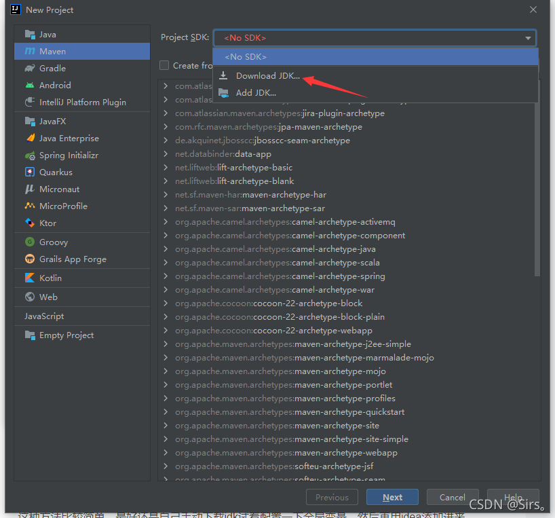Click the Kotlin K icon
This screenshot has height=518, width=555.
[30, 278]
